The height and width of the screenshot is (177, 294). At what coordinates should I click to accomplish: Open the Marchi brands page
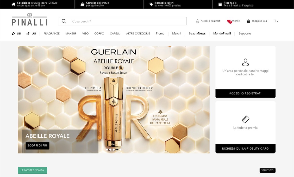click(177, 34)
